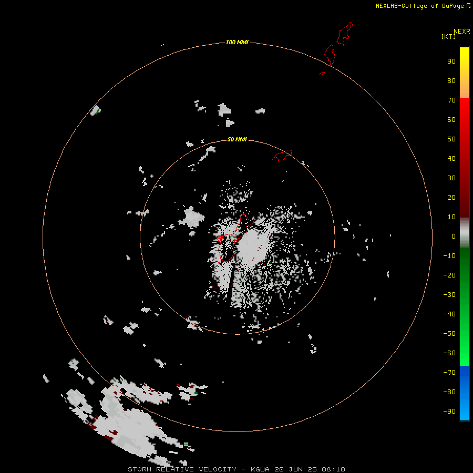This screenshot has height=473, width=473.
Task: Click the 20 value on the velocity scale
Action: click(451, 198)
